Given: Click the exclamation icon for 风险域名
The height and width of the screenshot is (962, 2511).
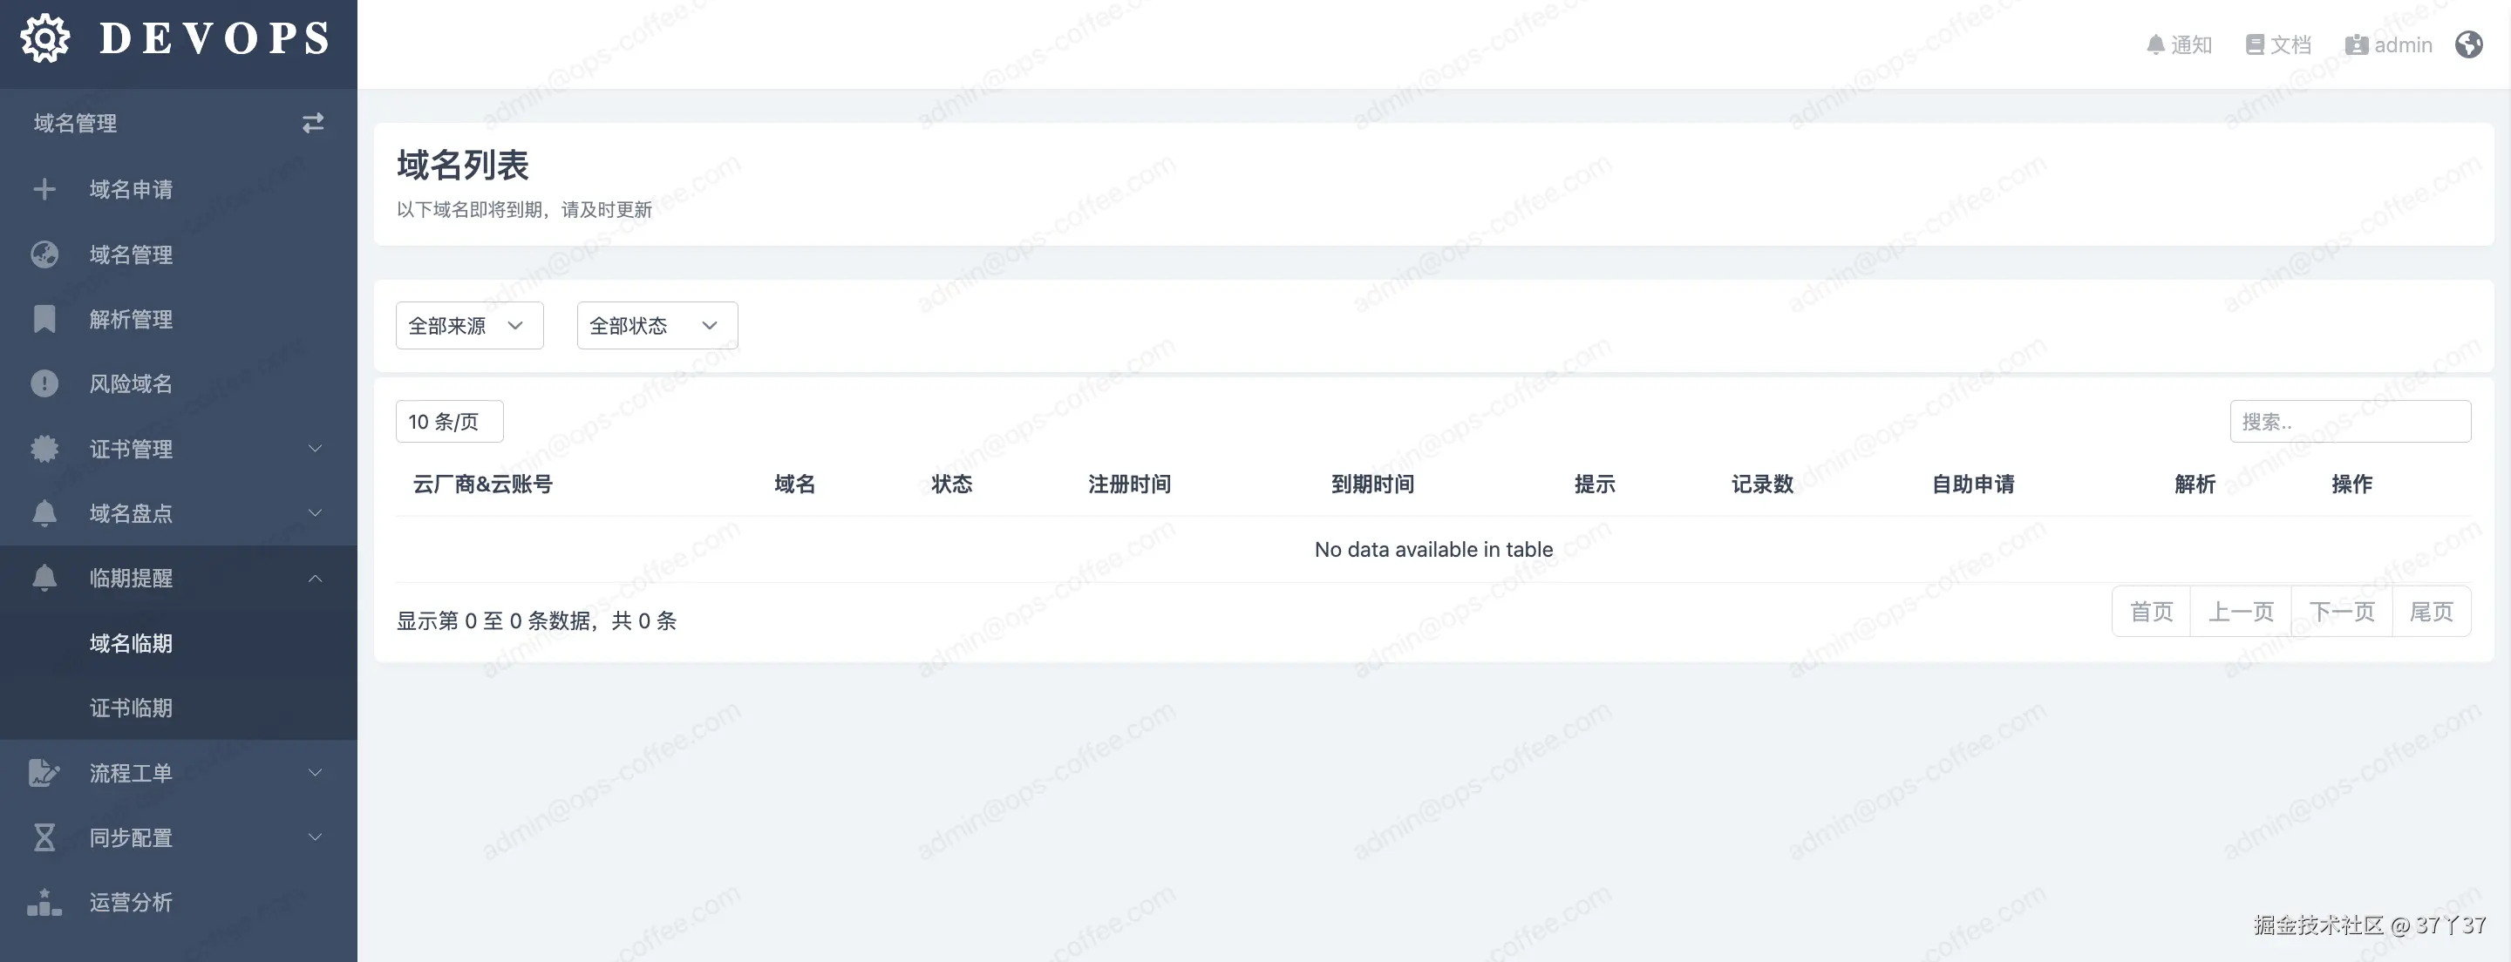Looking at the screenshot, I should coord(44,383).
